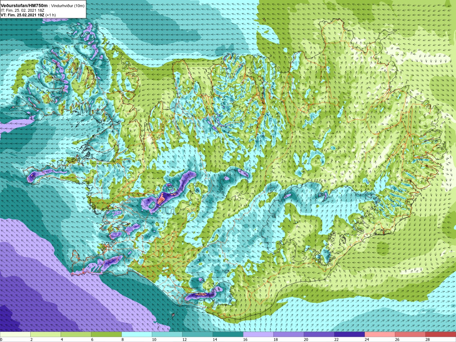This screenshot has width=456, height=342.
Task: Select the IT: Fim. 25. 02. 2021 18Z line
Action: pyautogui.click(x=22, y=11)
